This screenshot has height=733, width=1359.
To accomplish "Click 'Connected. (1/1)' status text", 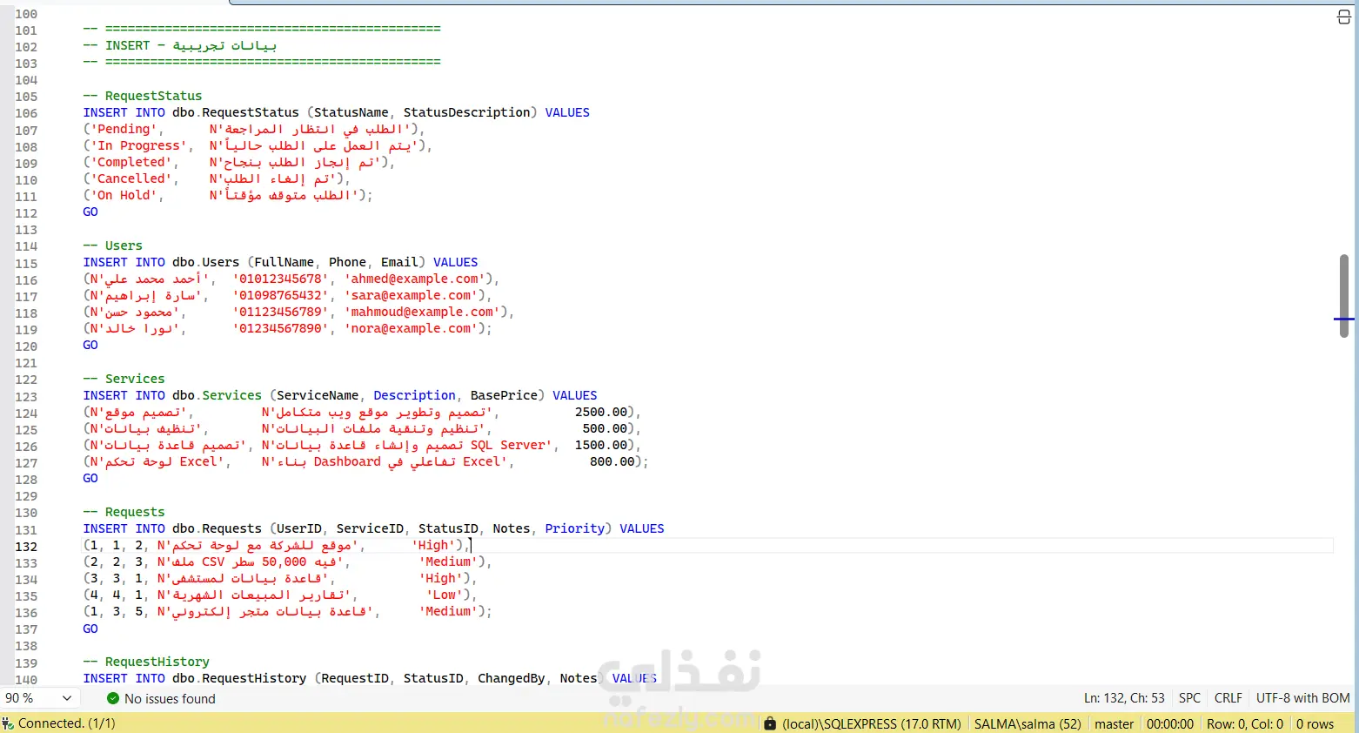I will click(x=67, y=723).
